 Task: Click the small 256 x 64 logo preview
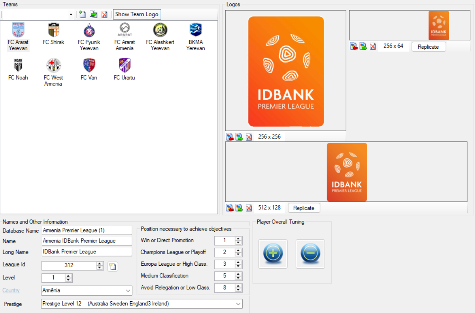[x=410, y=26]
